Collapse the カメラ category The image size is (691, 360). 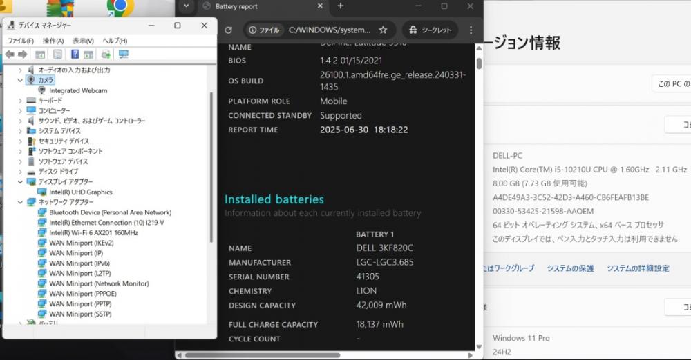click(x=20, y=80)
